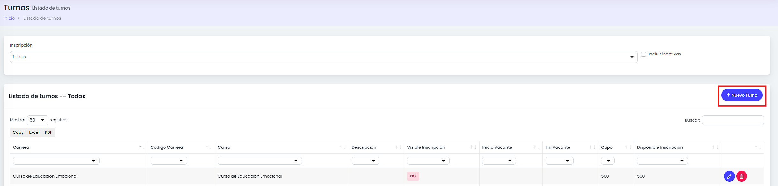Export the table with Excel button
778x186 pixels.
click(x=34, y=132)
